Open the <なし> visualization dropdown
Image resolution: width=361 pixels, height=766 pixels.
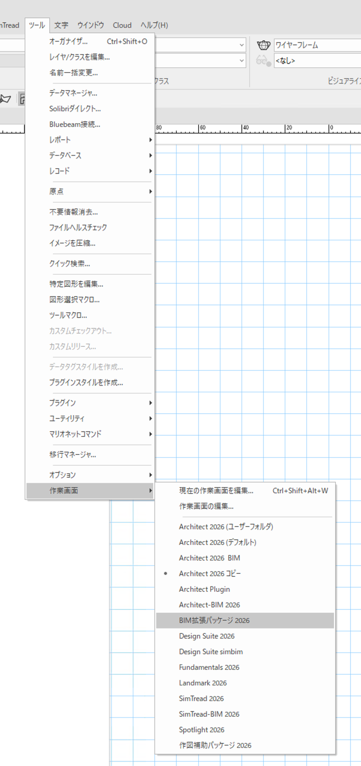point(317,61)
